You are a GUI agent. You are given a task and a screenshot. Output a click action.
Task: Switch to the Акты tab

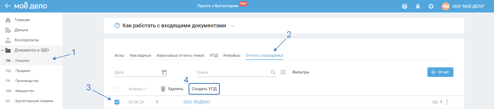tap(119, 55)
